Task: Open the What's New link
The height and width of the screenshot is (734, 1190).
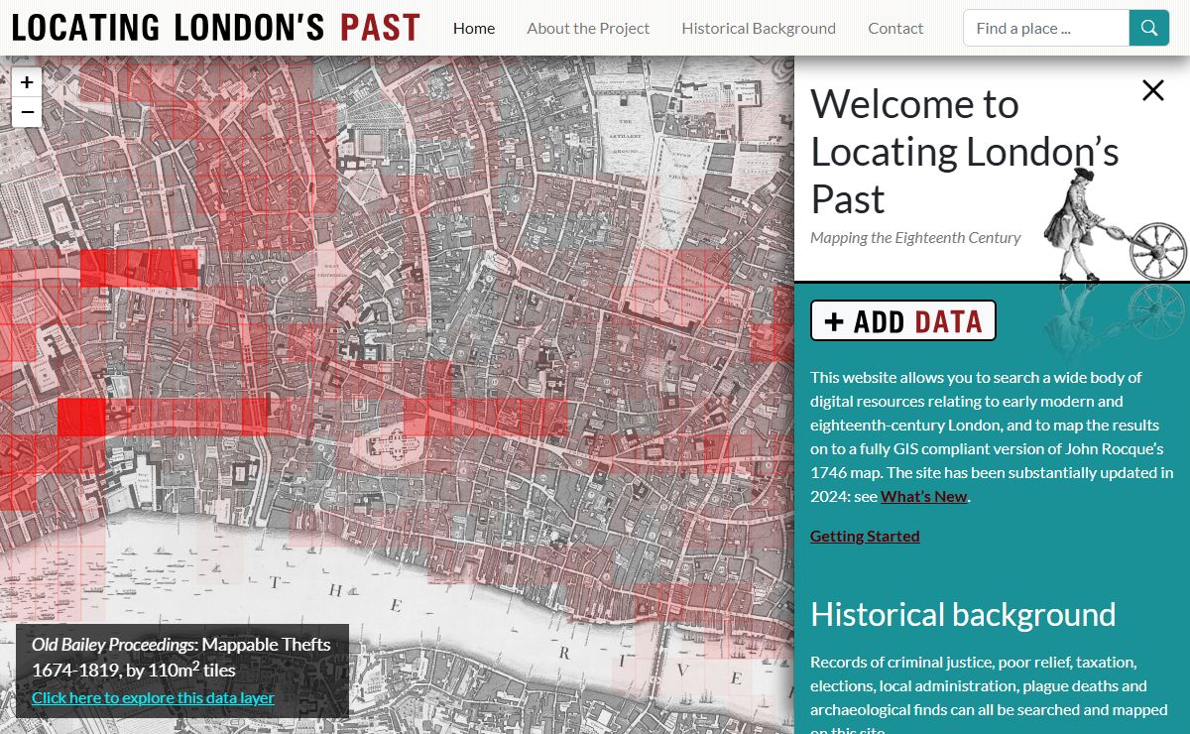Action: [x=923, y=496]
